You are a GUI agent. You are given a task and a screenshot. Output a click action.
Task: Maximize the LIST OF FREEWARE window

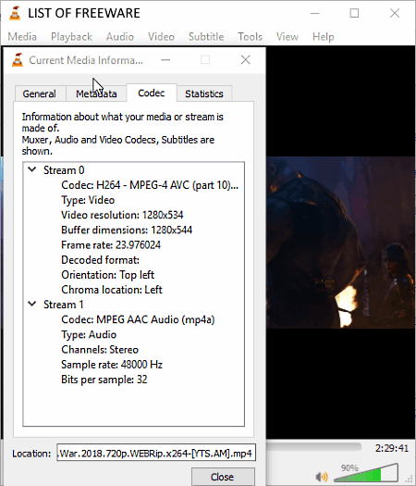click(x=354, y=13)
